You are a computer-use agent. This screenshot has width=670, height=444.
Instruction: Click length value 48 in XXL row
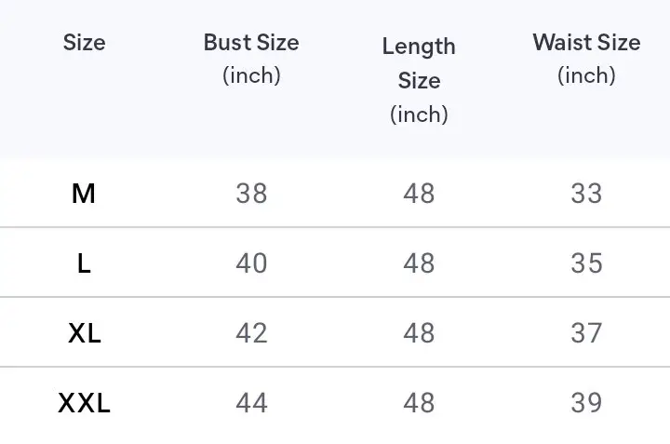(419, 402)
